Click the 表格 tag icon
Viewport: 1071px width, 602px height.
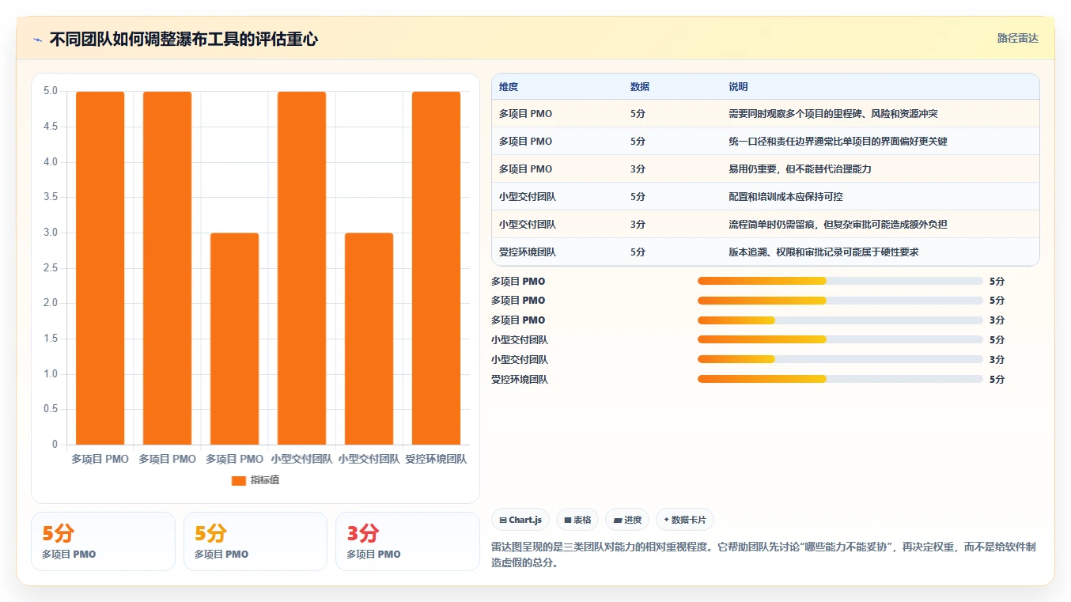coord(568,520)
